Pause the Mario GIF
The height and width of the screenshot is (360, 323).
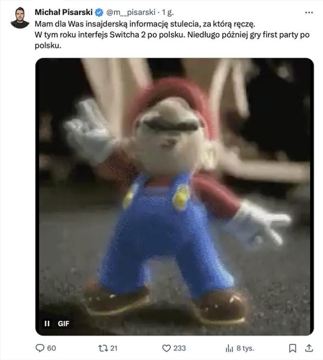[47, 323]
